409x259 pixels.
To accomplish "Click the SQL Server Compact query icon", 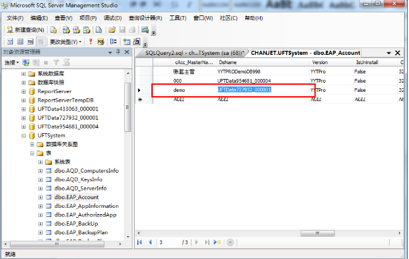I will [x=99, y=30].
